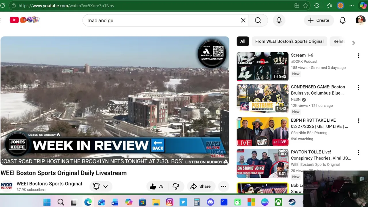Open YouTube notifications bell
The image size is (368, 207).
[x=343, y=20]
